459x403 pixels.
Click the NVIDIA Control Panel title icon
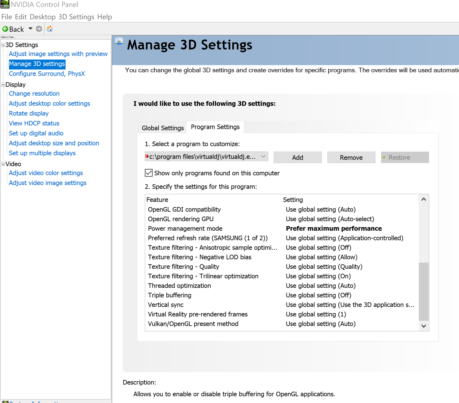(x=5, y=4)
